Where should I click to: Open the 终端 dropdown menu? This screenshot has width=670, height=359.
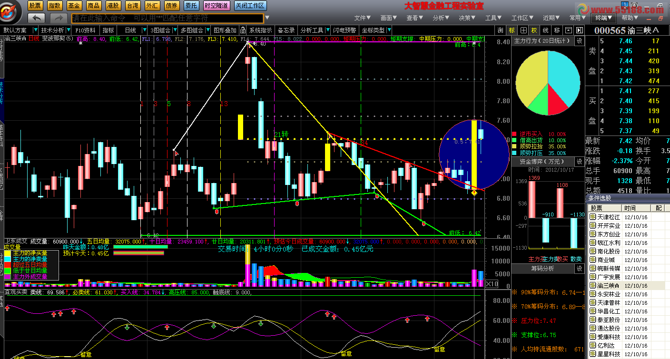tap(604, 18)
